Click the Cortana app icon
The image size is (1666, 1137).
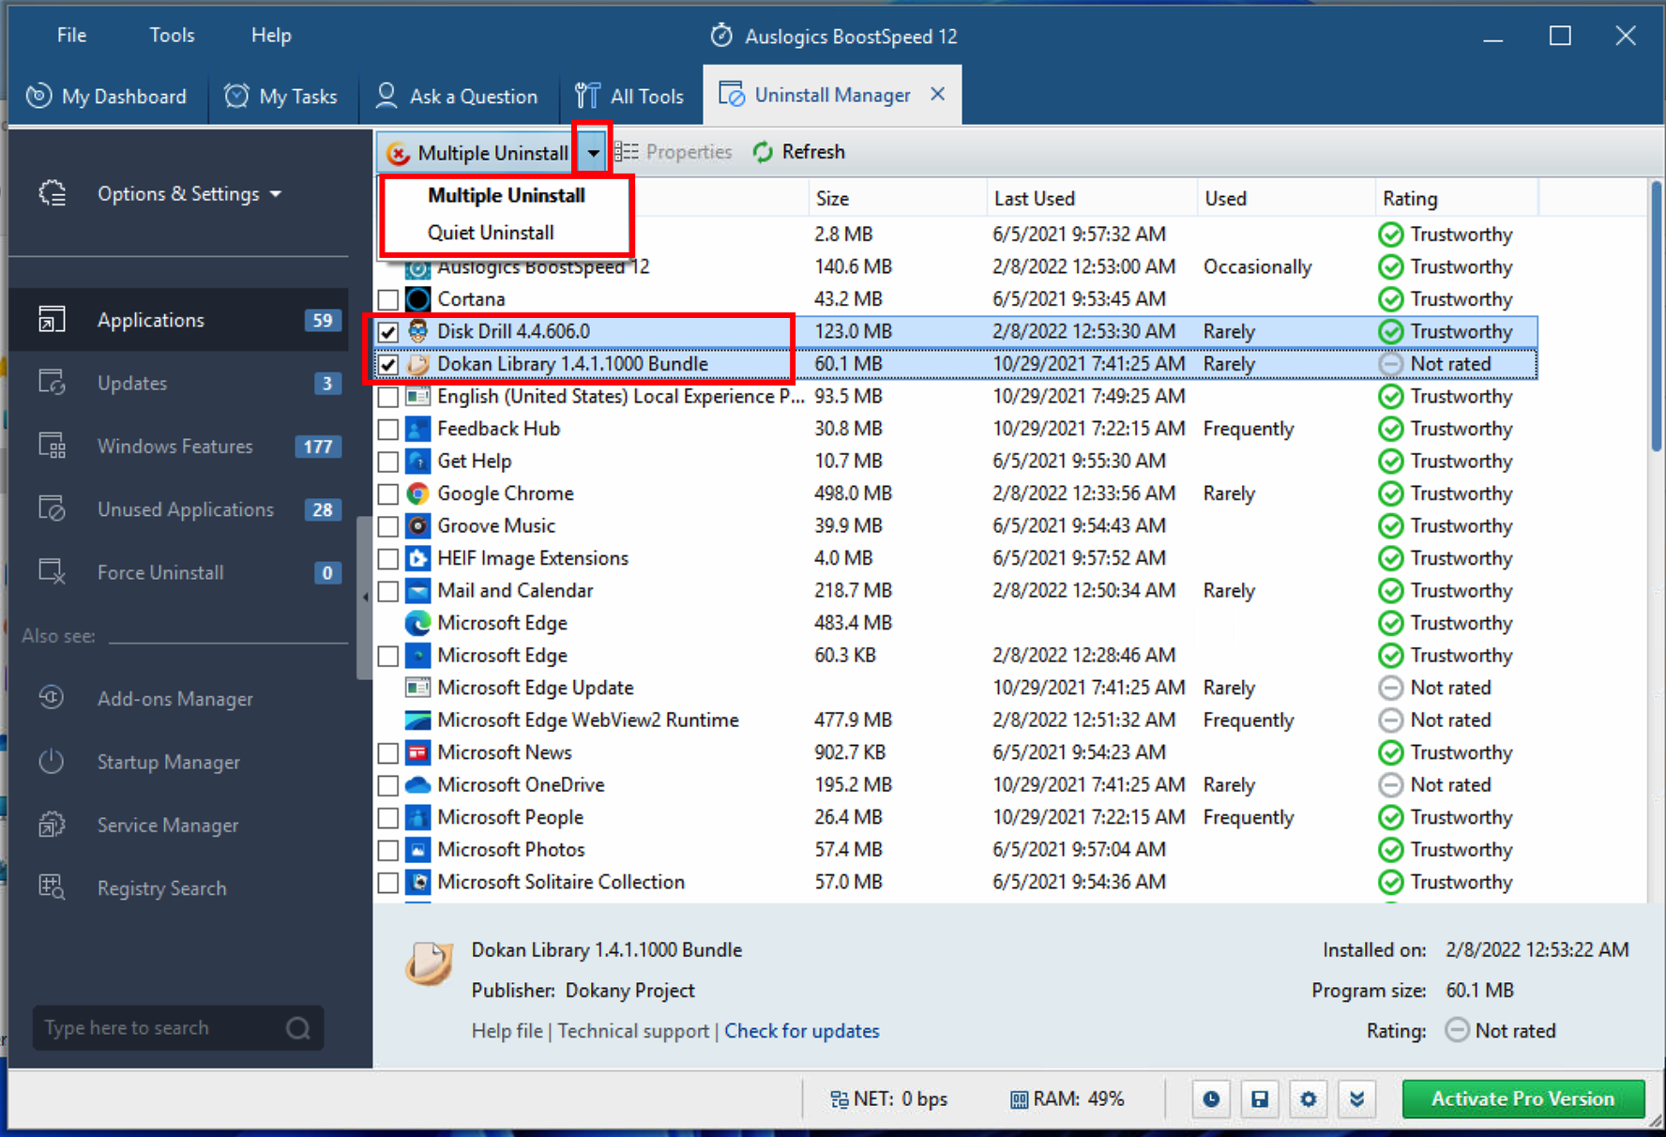tap(418, 299)
